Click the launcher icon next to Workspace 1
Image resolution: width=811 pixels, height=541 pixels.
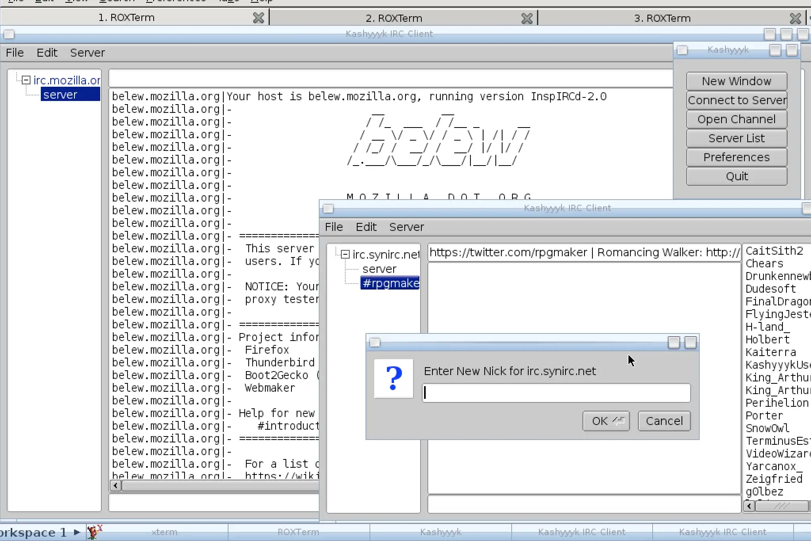(x=94, y=531)
